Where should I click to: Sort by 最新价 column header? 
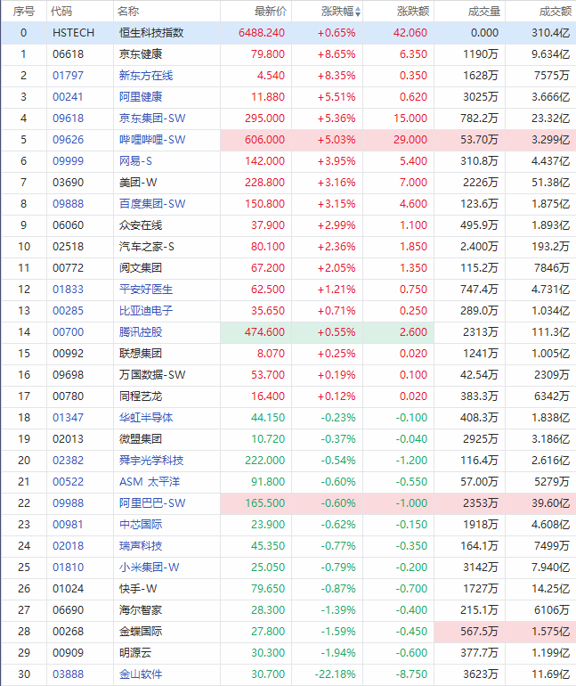click(271, 12)
